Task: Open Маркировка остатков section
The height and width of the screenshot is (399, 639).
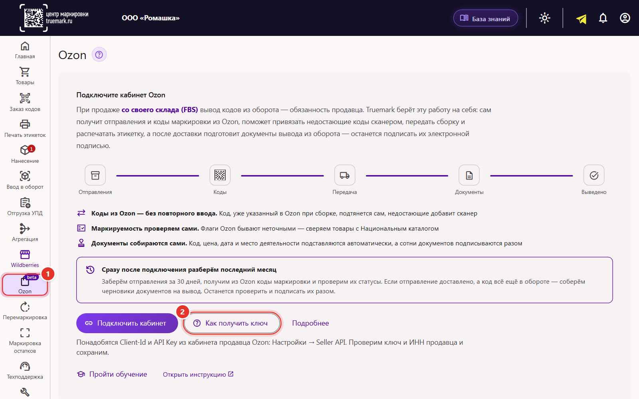Action: pos(25,341)
